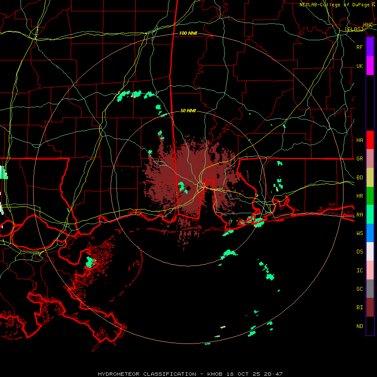This screenshot has width=377, height=377.
Task: Click the purple RF color swatch in legend
Action: point(370,47)
